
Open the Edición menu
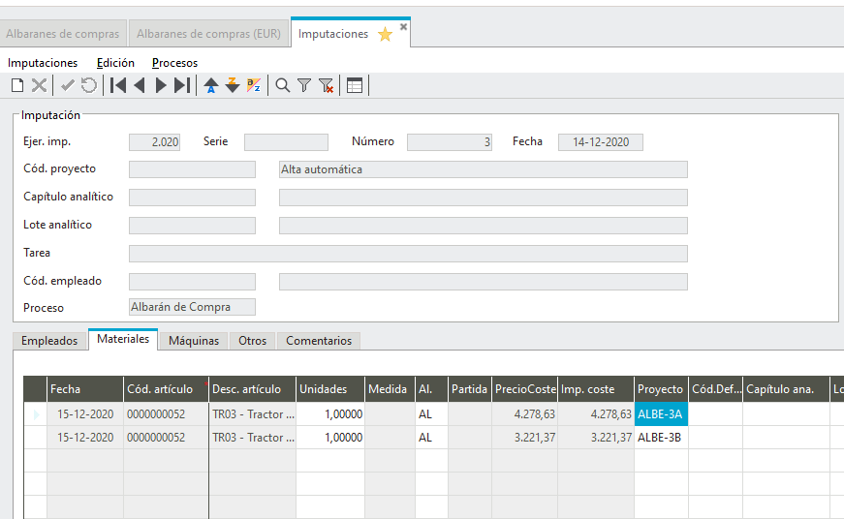[115, 63]
